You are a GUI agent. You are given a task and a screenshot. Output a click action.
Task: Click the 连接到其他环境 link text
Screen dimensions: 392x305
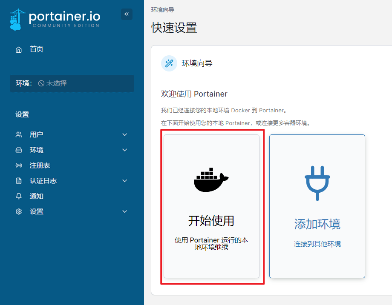[x=317, y=244]
